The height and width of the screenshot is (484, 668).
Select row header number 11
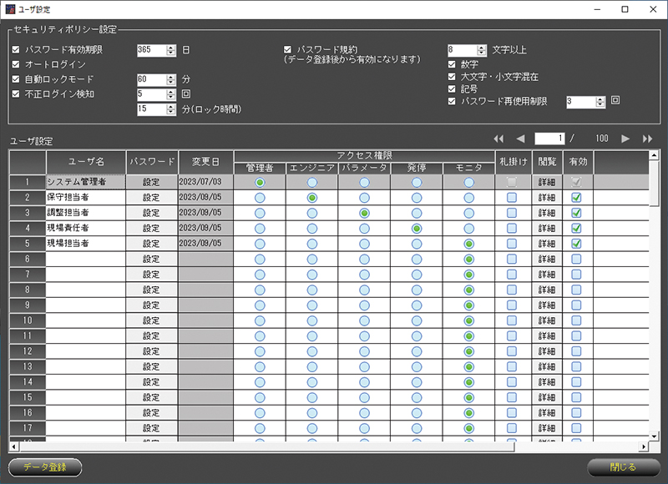[28, 335]
